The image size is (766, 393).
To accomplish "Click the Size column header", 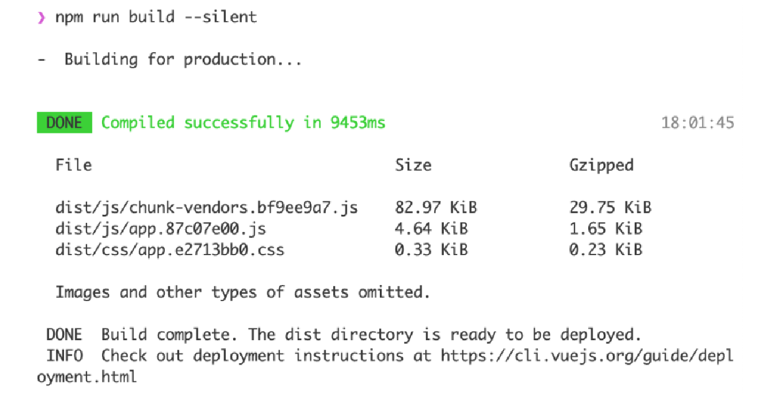I will point(413,165).
